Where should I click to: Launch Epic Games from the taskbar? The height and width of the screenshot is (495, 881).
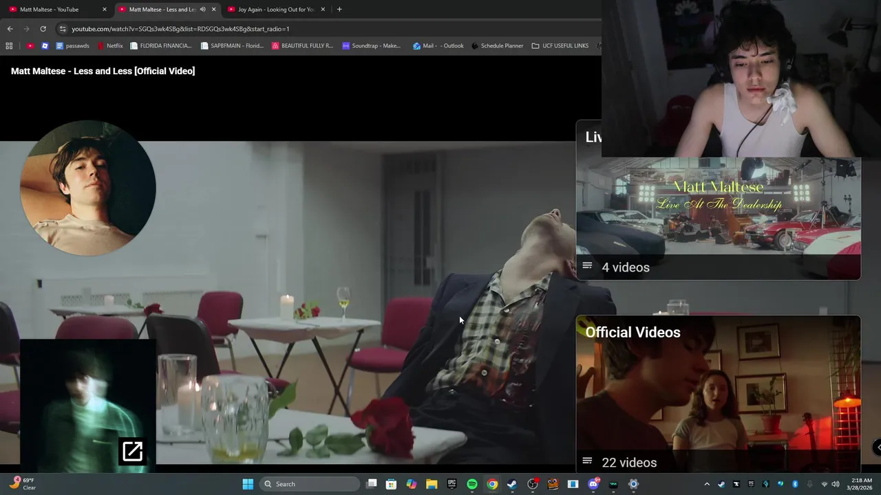452,484
